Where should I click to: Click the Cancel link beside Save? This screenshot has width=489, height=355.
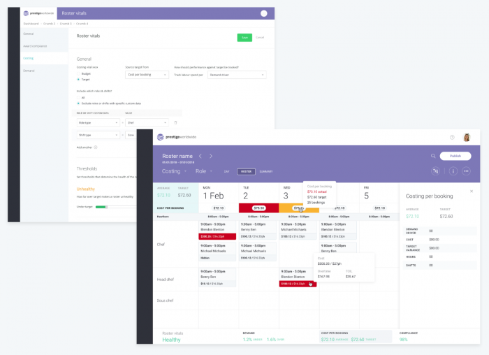260,38
